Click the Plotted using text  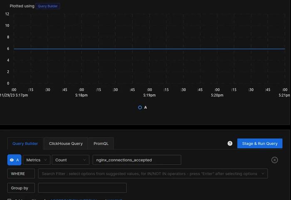(22, 6)
